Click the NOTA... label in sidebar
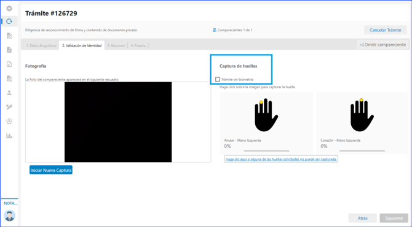412x227 pixels. pos(10,203)
